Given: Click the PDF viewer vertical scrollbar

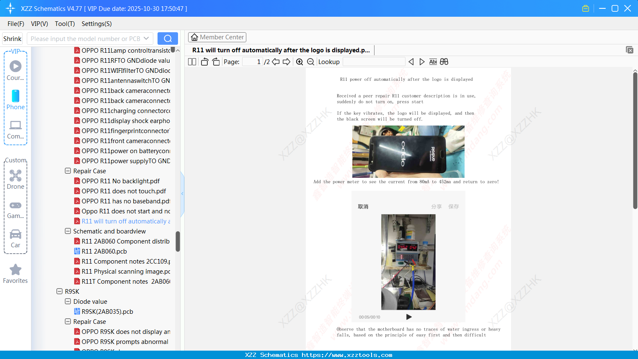Looking at the screenshot, I should pyautogui.click(x=635, y=140).
